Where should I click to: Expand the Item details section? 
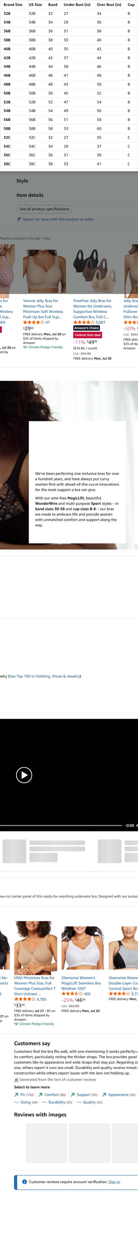pos(30,195)
